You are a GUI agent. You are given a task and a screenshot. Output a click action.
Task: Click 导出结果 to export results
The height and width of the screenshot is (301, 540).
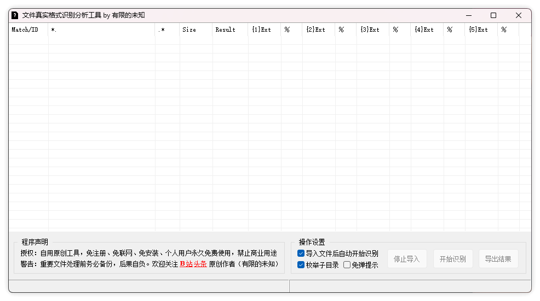point(498,259)
